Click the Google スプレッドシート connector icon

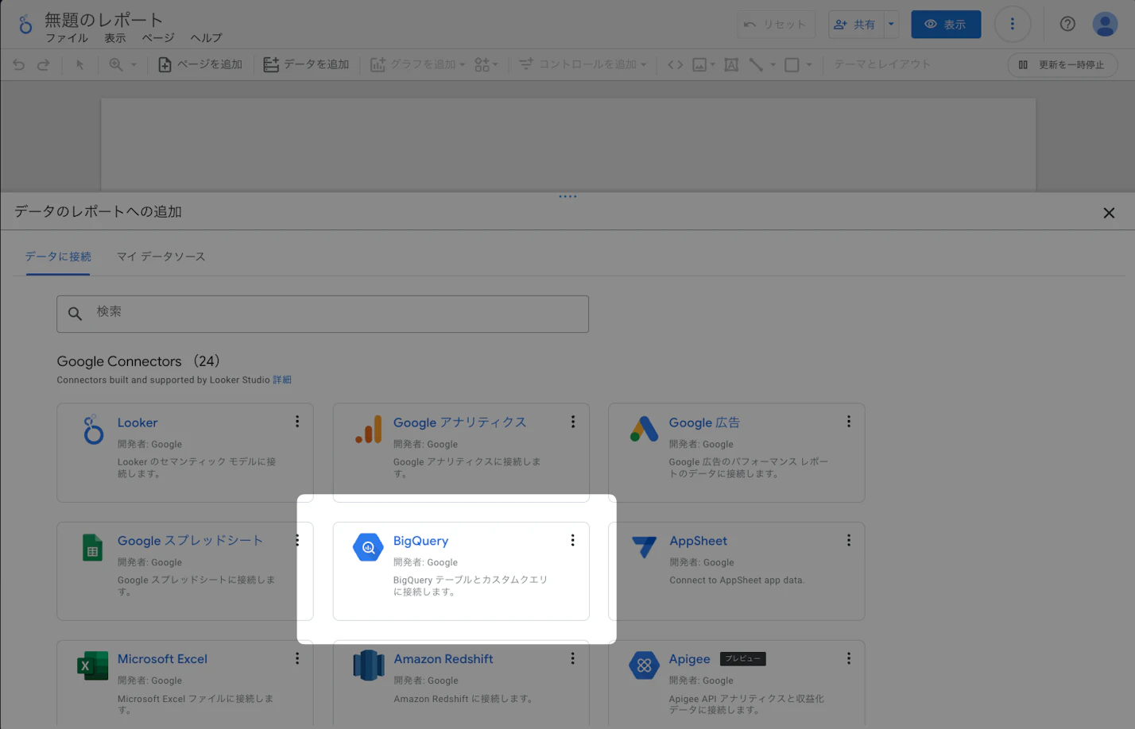92,547
